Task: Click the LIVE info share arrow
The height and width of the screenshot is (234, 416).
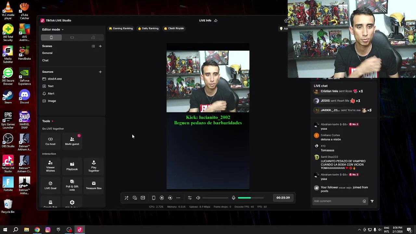Action: 215,20
